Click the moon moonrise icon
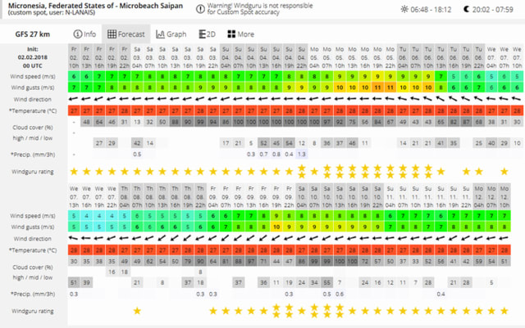 (466, 9)
